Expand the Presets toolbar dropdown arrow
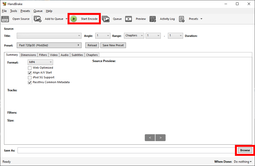 coord(201,19)
